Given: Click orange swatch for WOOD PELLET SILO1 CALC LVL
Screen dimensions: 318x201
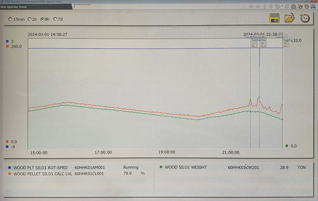Looking at the screenshot, I should 9,174.
